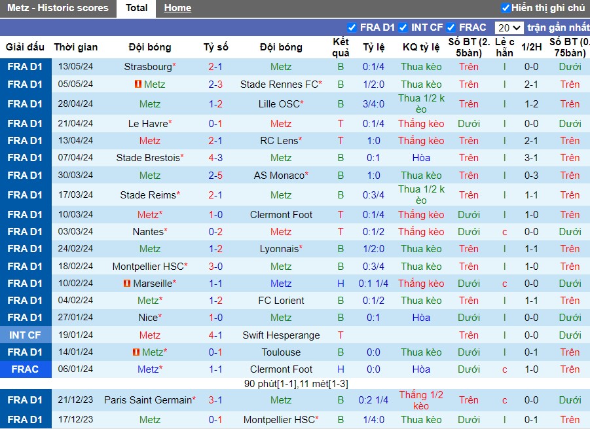This screenshot has width=590, height=429.
Task: Select the FRAC league cell on 06/01/24
Action: [25, 369]
